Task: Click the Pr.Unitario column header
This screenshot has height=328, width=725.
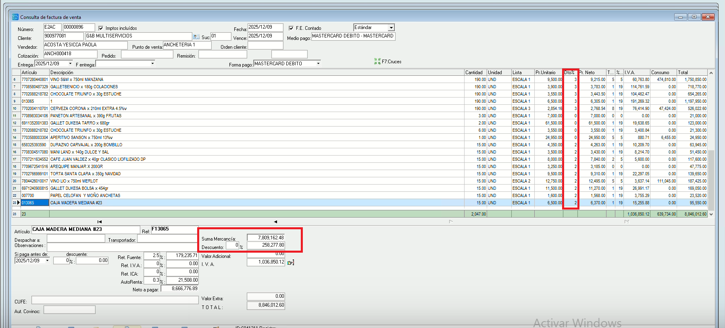Action: point(549,73)
